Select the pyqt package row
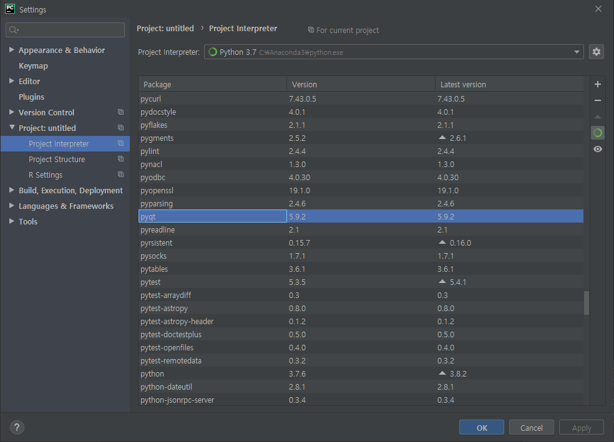The width and height of the screenshot is (614, 442). click(x=361, y=216)
